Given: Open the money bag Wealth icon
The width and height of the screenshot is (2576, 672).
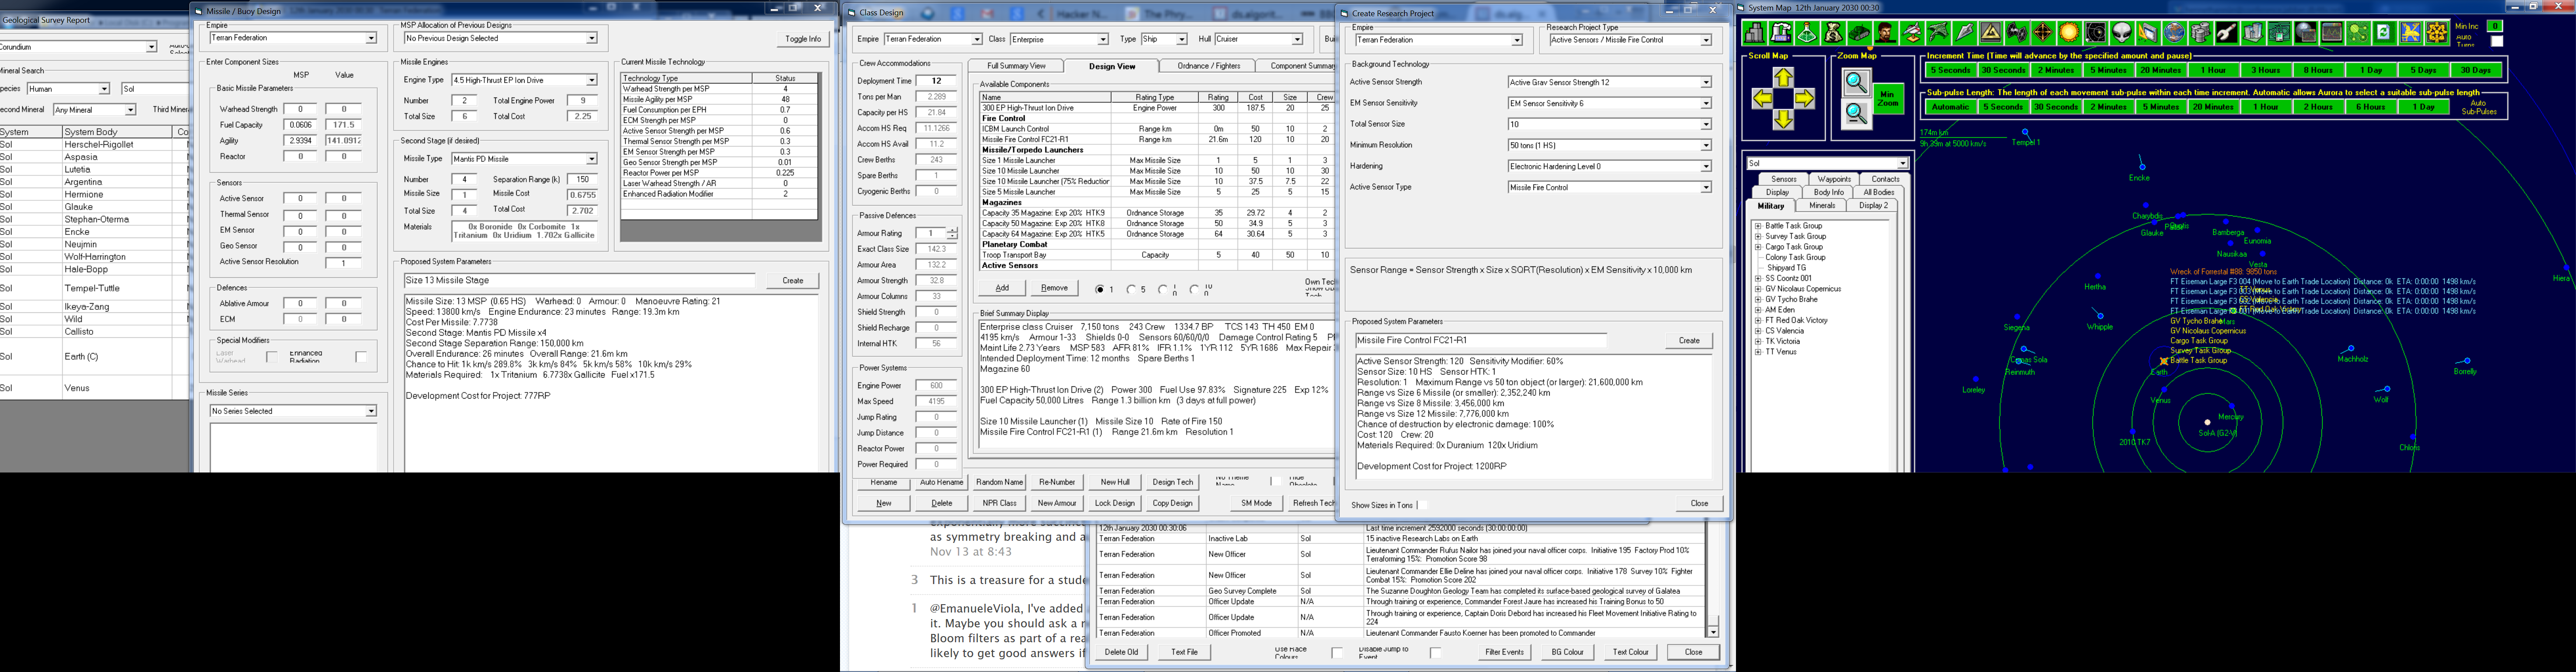Looking at the screenshot, I should pos(1833,32).
